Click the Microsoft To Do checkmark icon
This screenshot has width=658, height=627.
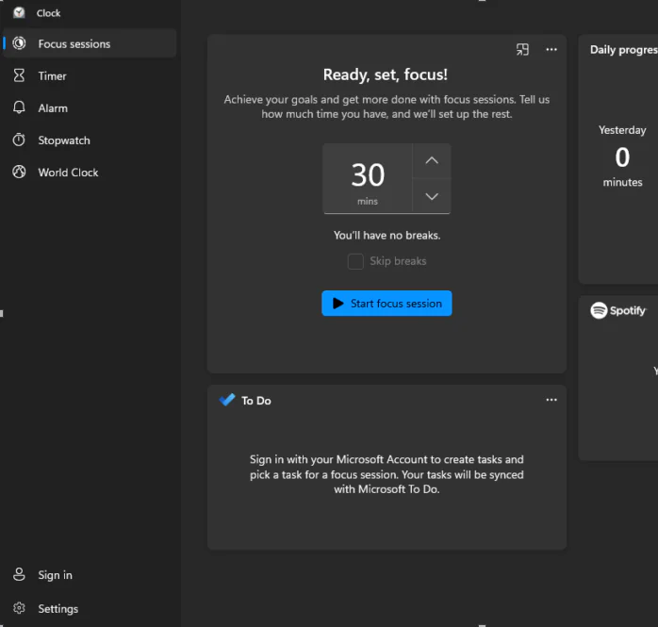pos(227,400)
